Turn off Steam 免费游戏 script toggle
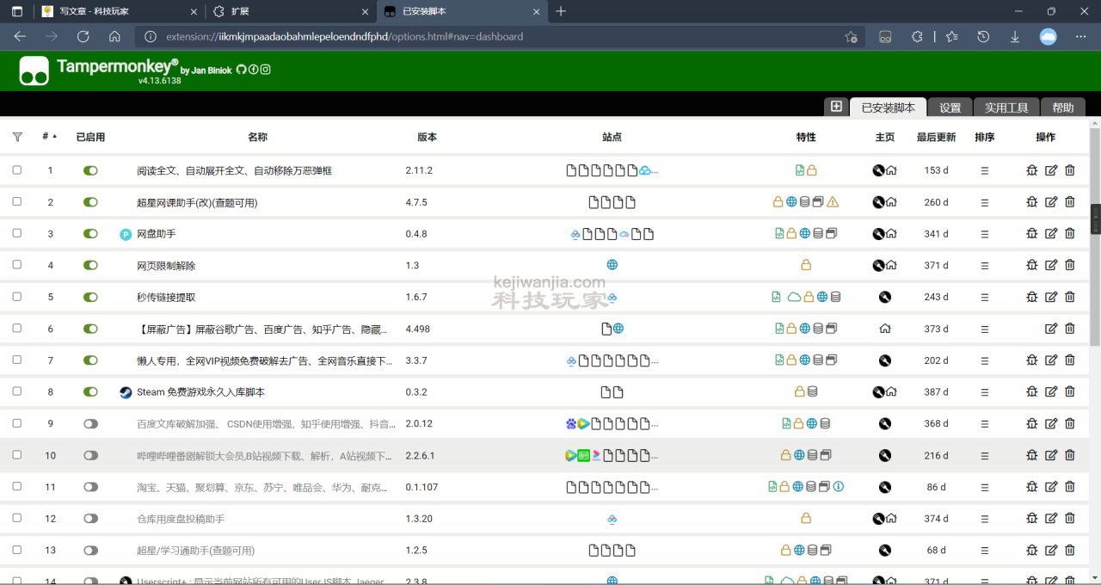Viewport: 1101px width, 585px height. (x=90, y=392)
